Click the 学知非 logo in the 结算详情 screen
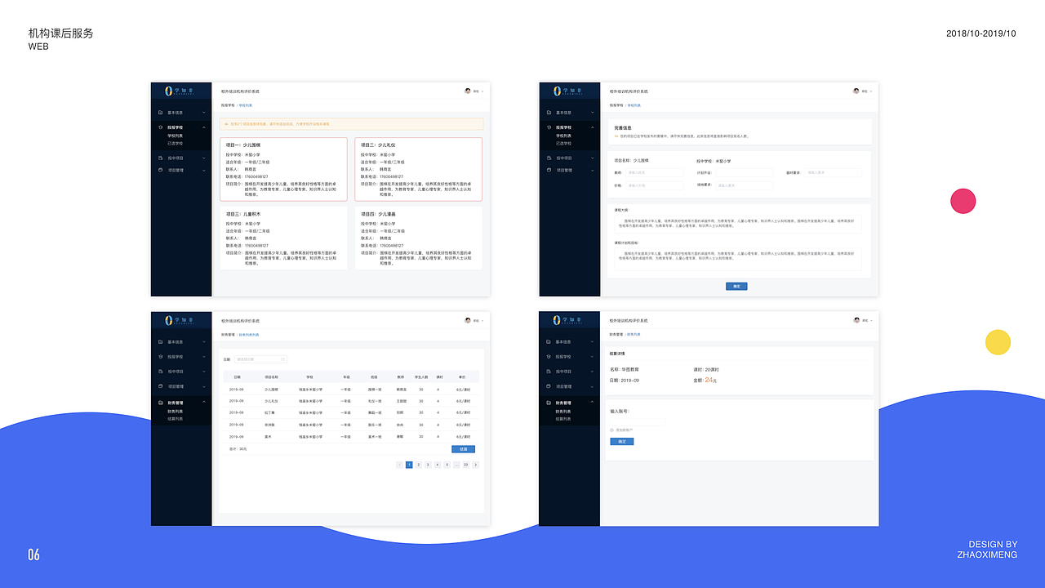 tap(567, 320)
